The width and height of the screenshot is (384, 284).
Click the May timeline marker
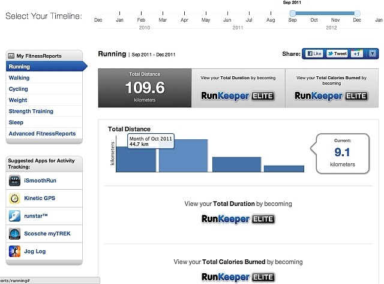click(206, 13)
